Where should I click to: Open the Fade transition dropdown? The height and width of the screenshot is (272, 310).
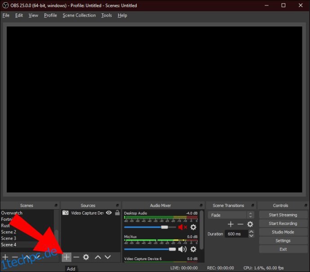pos(231,215)
